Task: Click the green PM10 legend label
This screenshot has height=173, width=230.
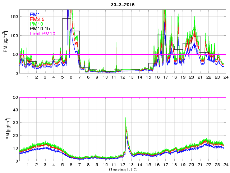Action: [36, 24]
